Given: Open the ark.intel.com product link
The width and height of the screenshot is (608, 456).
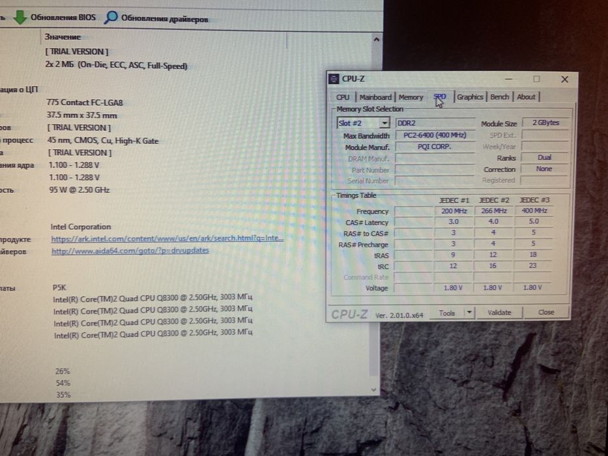Looking at the screenshot, I should (x=167, y=238).
